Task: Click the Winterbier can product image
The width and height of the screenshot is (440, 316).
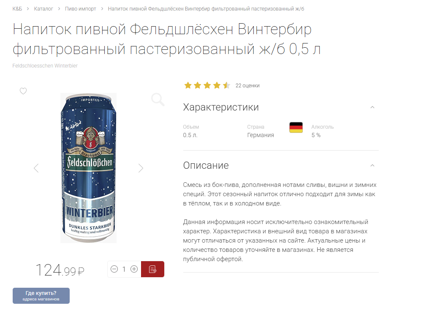Action: pyautogui.click(x=88, y=168)
